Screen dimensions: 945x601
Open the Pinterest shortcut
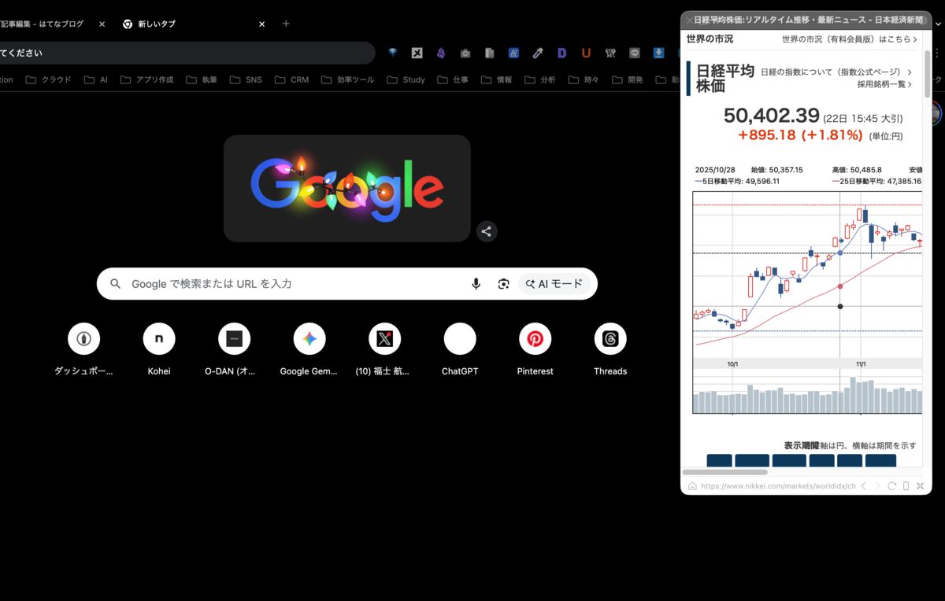535,339
